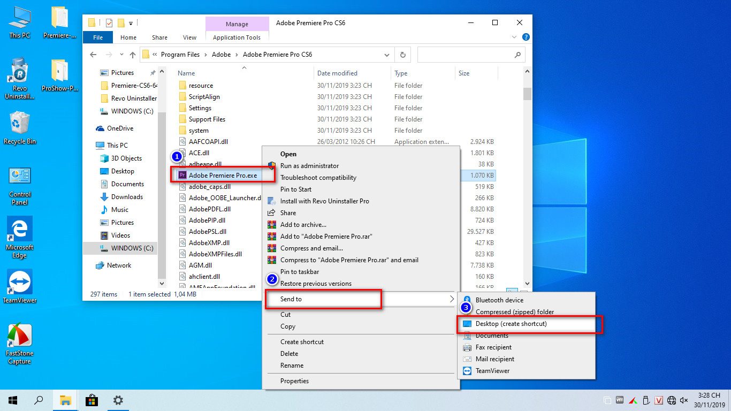Viewport: 731px width, 411px height.
Task: Open taskbar Search magnifier
Action: point(39,400)
